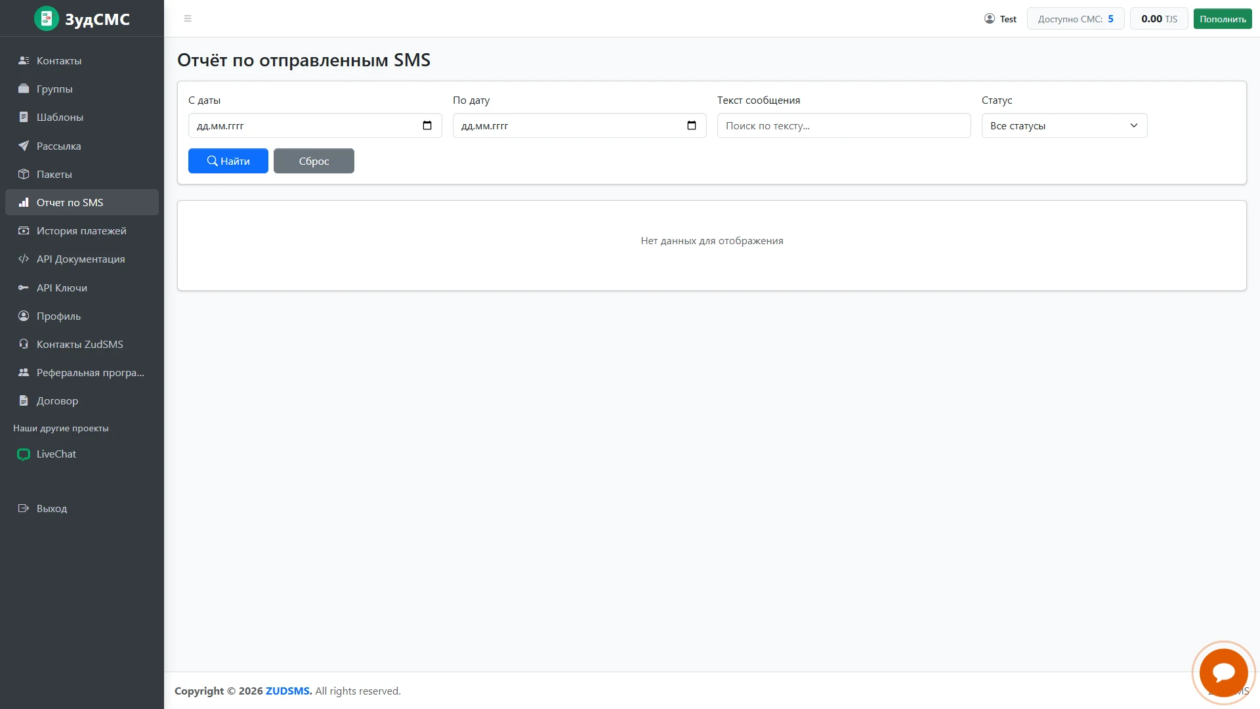Focus the Поиск по тексту input field
The width and height of the screenshot is (1260, 709).
click(x=844, y=125)
